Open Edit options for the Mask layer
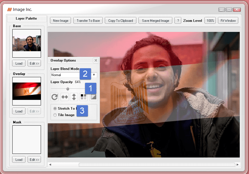The height and width of the screenshot is (174, 249). (34, 160)
